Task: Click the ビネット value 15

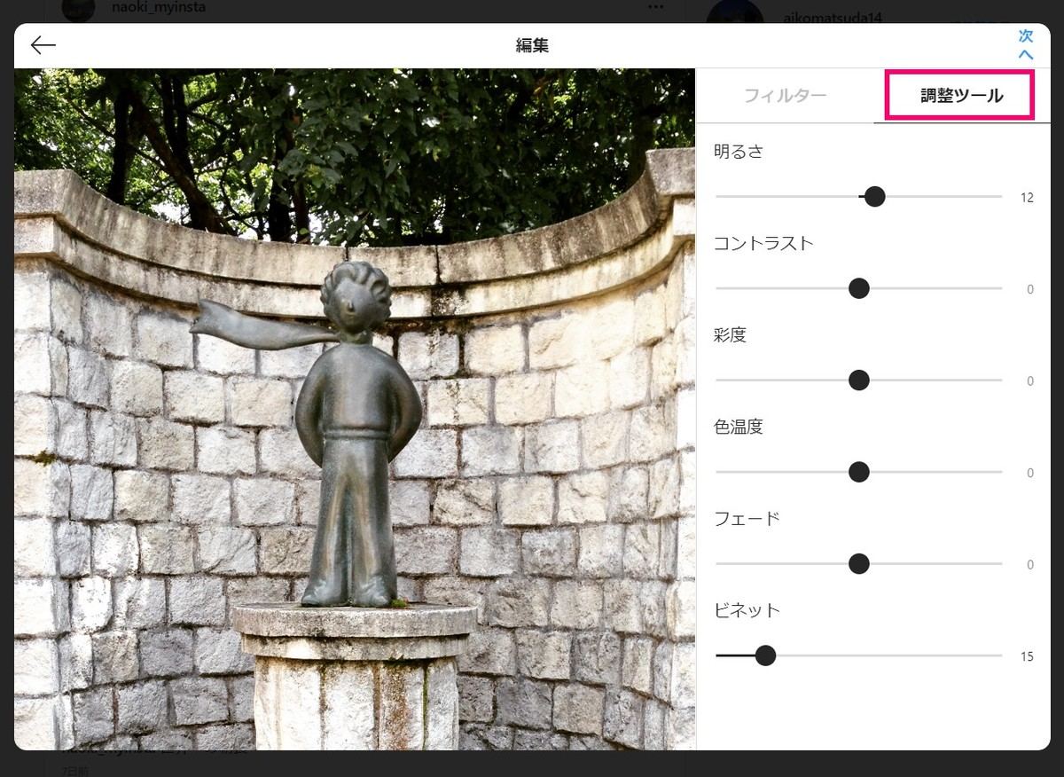Action: (1027, 657)
